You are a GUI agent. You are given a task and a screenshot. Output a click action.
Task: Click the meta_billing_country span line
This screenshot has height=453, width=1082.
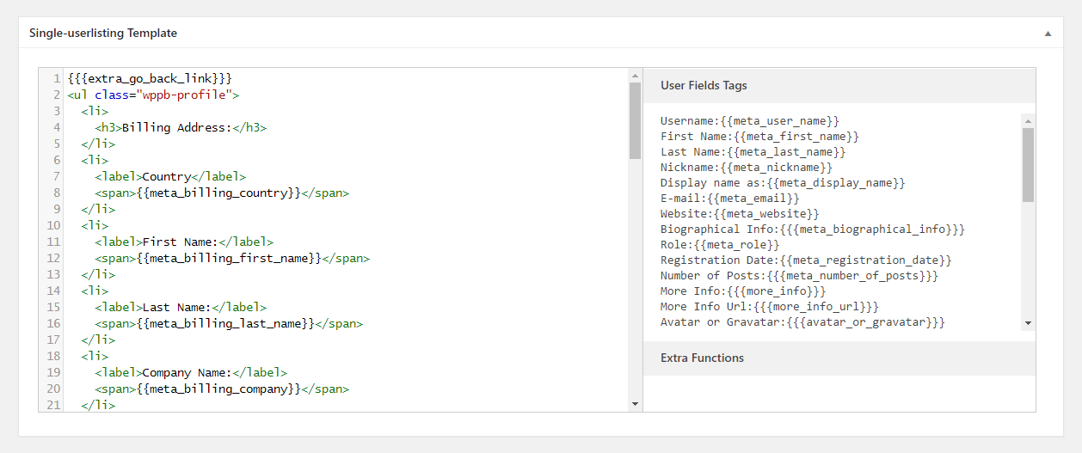tap(222, 193)
